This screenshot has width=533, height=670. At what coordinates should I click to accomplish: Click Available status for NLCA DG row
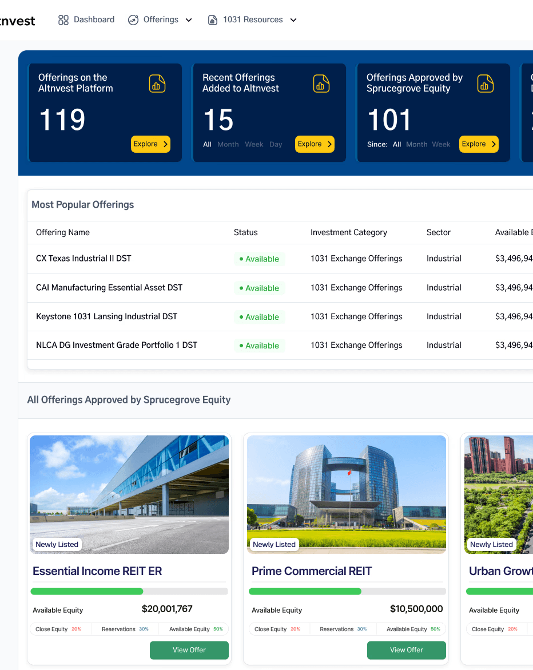259,346
